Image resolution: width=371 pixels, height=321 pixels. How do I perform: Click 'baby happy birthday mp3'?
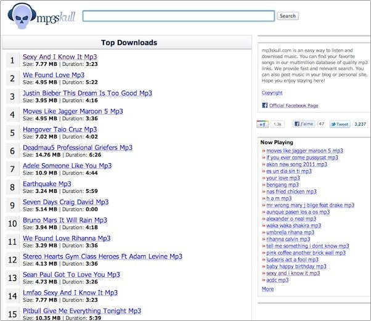tap(296, 267)
